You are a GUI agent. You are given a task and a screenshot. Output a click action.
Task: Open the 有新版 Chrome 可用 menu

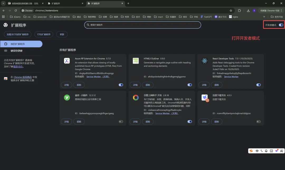click(271, 11)
